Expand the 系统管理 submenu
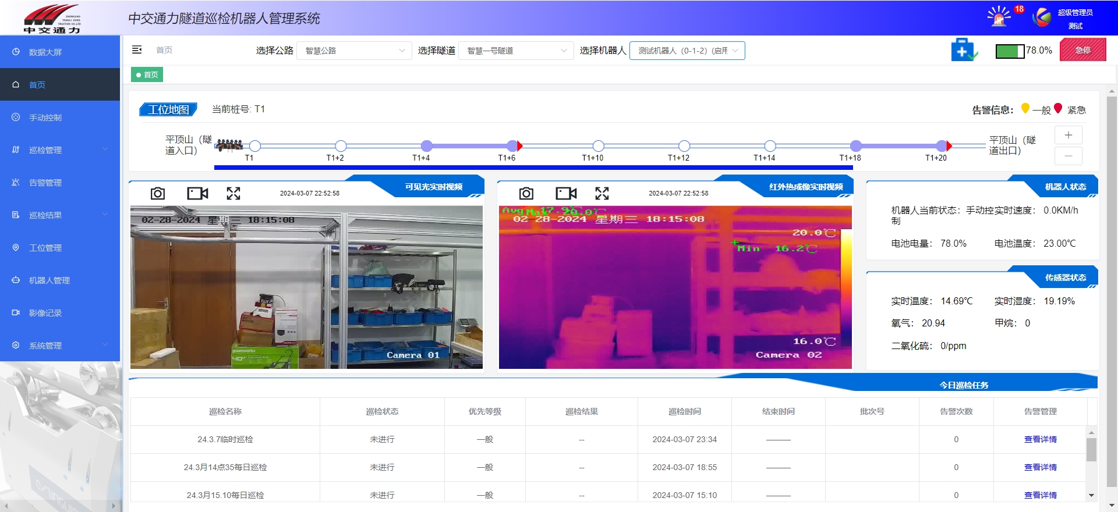The width and height of the screenshot is (1118, 512). (x=60, y=345)
